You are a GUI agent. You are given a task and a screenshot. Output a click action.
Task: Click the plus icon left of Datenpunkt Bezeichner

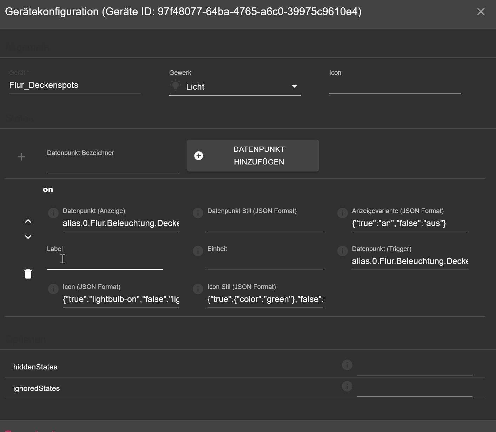coord(21,157)
